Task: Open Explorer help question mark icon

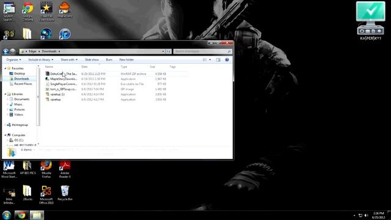Action: point(227,60)
